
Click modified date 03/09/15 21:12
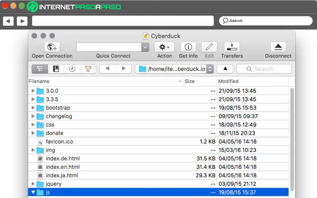[x=237, y=184]
